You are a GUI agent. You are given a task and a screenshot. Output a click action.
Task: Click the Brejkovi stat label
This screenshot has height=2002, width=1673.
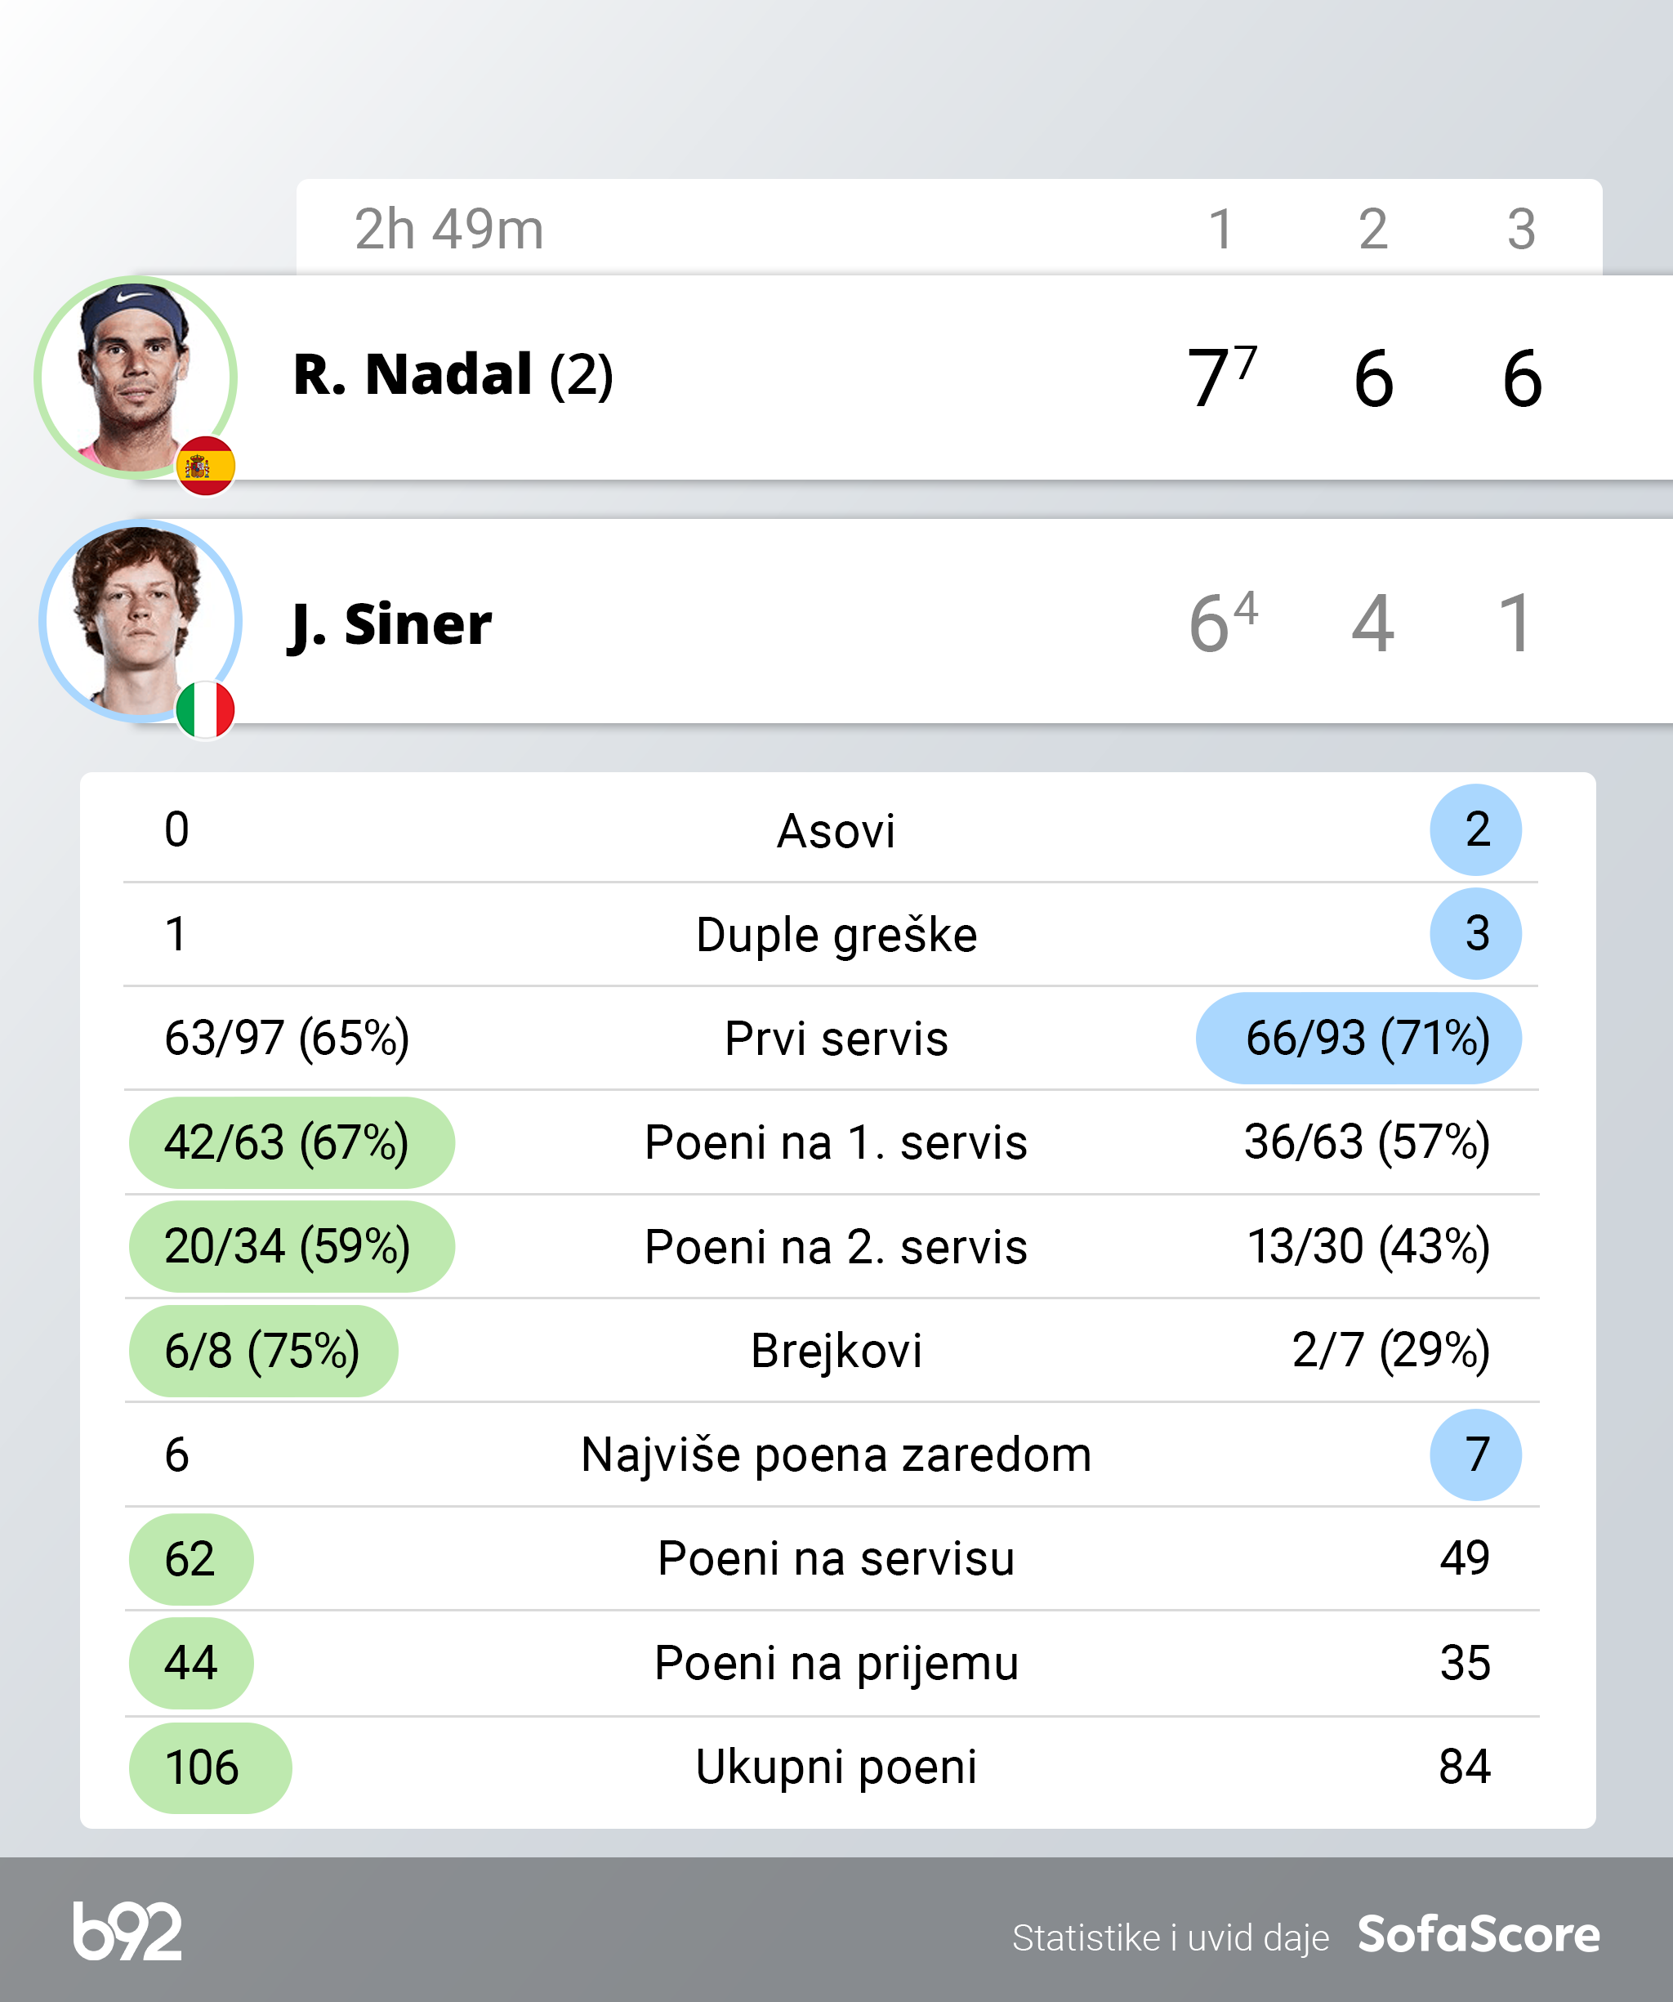coord(836,1351)
